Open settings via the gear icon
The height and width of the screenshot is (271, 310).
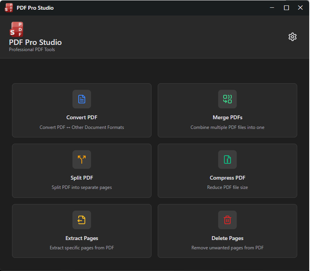293,37
